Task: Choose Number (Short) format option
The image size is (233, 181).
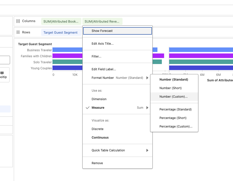Action: coord(170,88)
